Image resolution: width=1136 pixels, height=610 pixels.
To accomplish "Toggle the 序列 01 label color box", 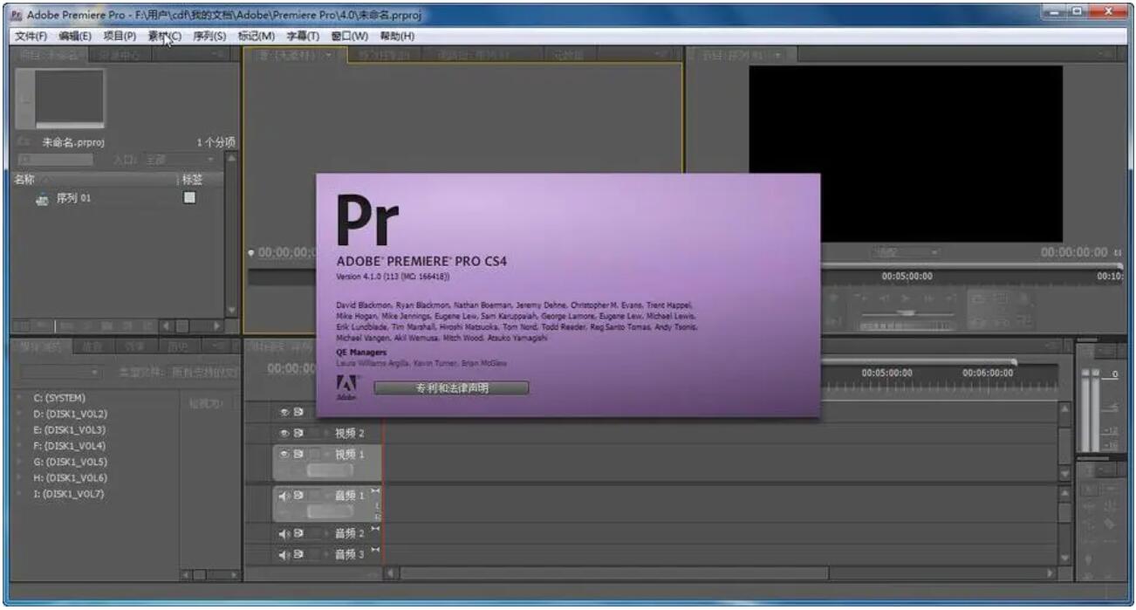I will (x=189, y=198).
